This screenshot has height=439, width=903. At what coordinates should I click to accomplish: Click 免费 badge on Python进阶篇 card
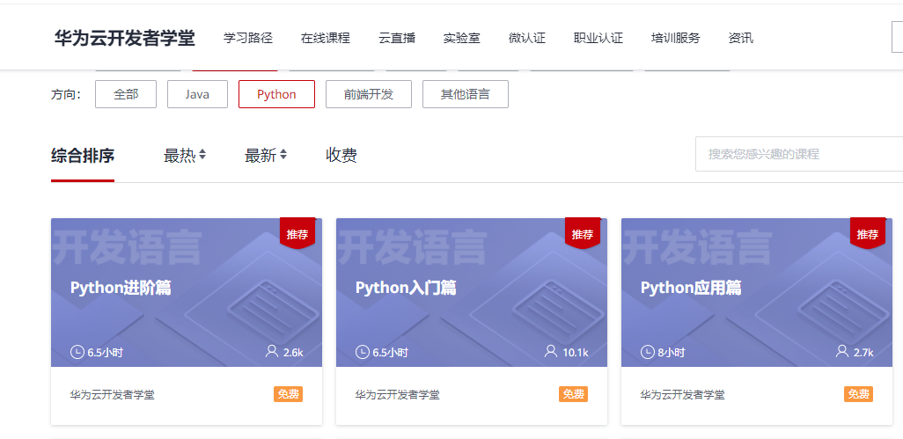[x=288, y=394]
